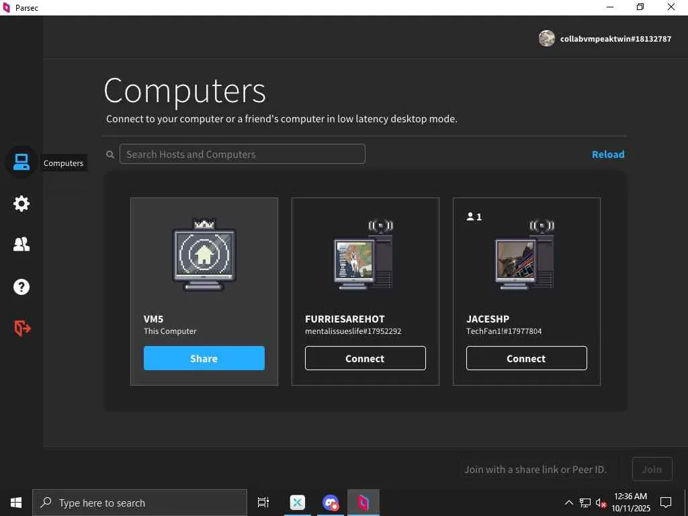Open the Discord taskbar icon
The height and width of the screenshot is (516, 688).
pos(331,503)
